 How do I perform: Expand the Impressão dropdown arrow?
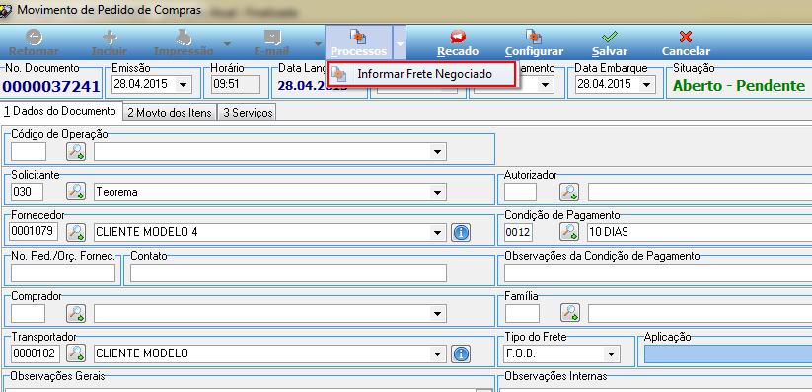pos(227,44)
